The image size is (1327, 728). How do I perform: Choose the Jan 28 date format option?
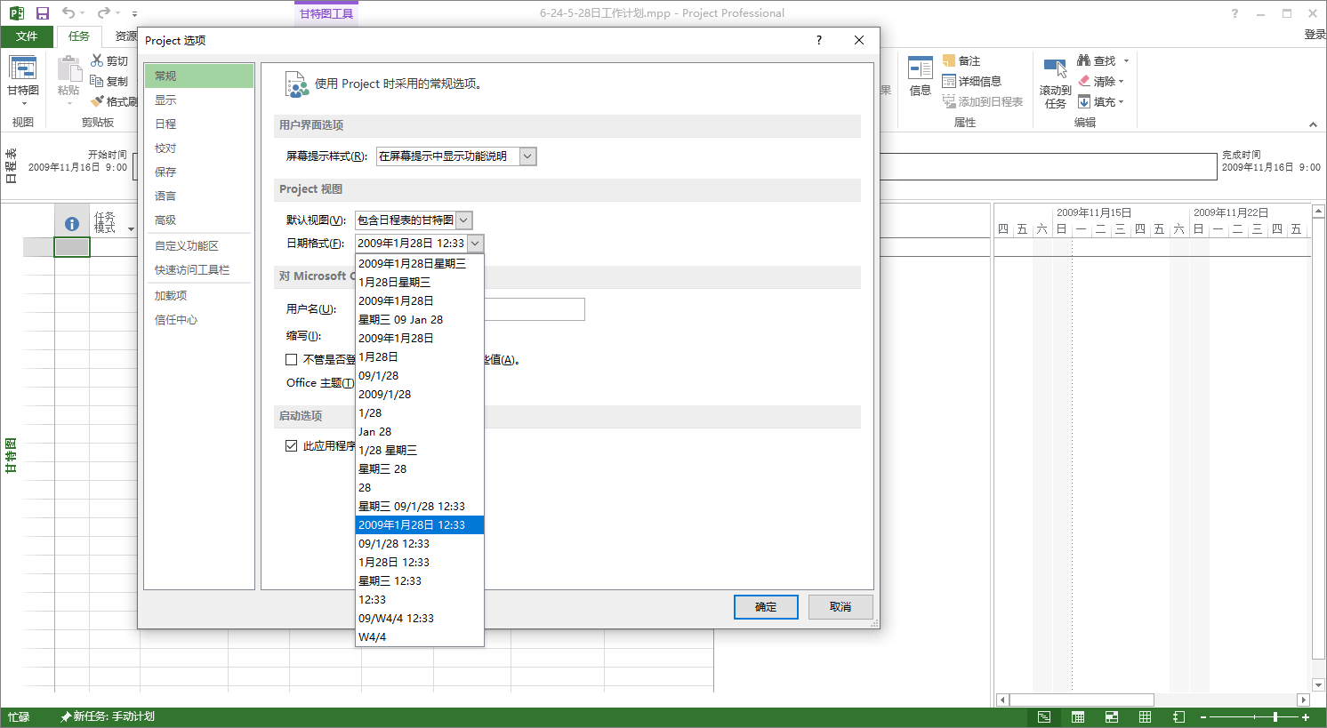(376, 431)
